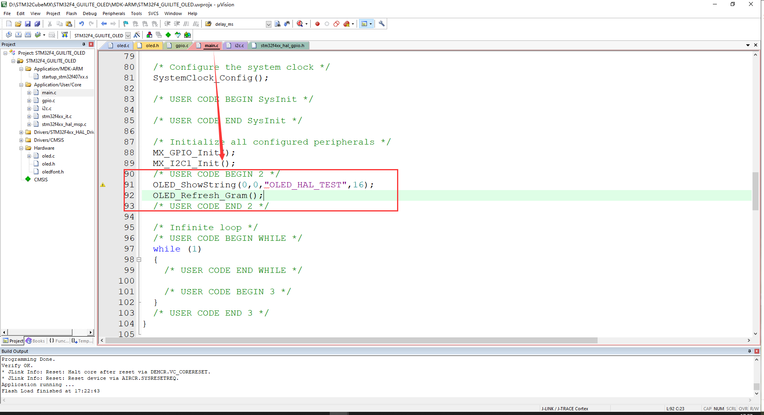This screenshot has width=764, height=415.
Task: Pin the Build Output window
Action: (749, 351)
